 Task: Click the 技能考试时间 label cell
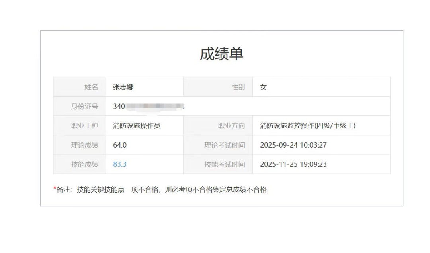[x=228, y=164]
